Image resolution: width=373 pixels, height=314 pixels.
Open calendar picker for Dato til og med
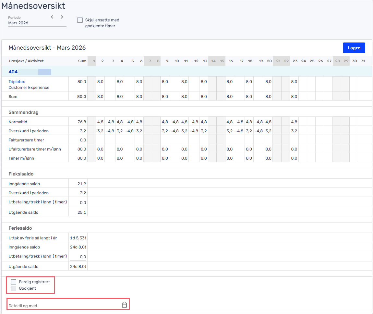pyautogui.click(x=124, y=305)
